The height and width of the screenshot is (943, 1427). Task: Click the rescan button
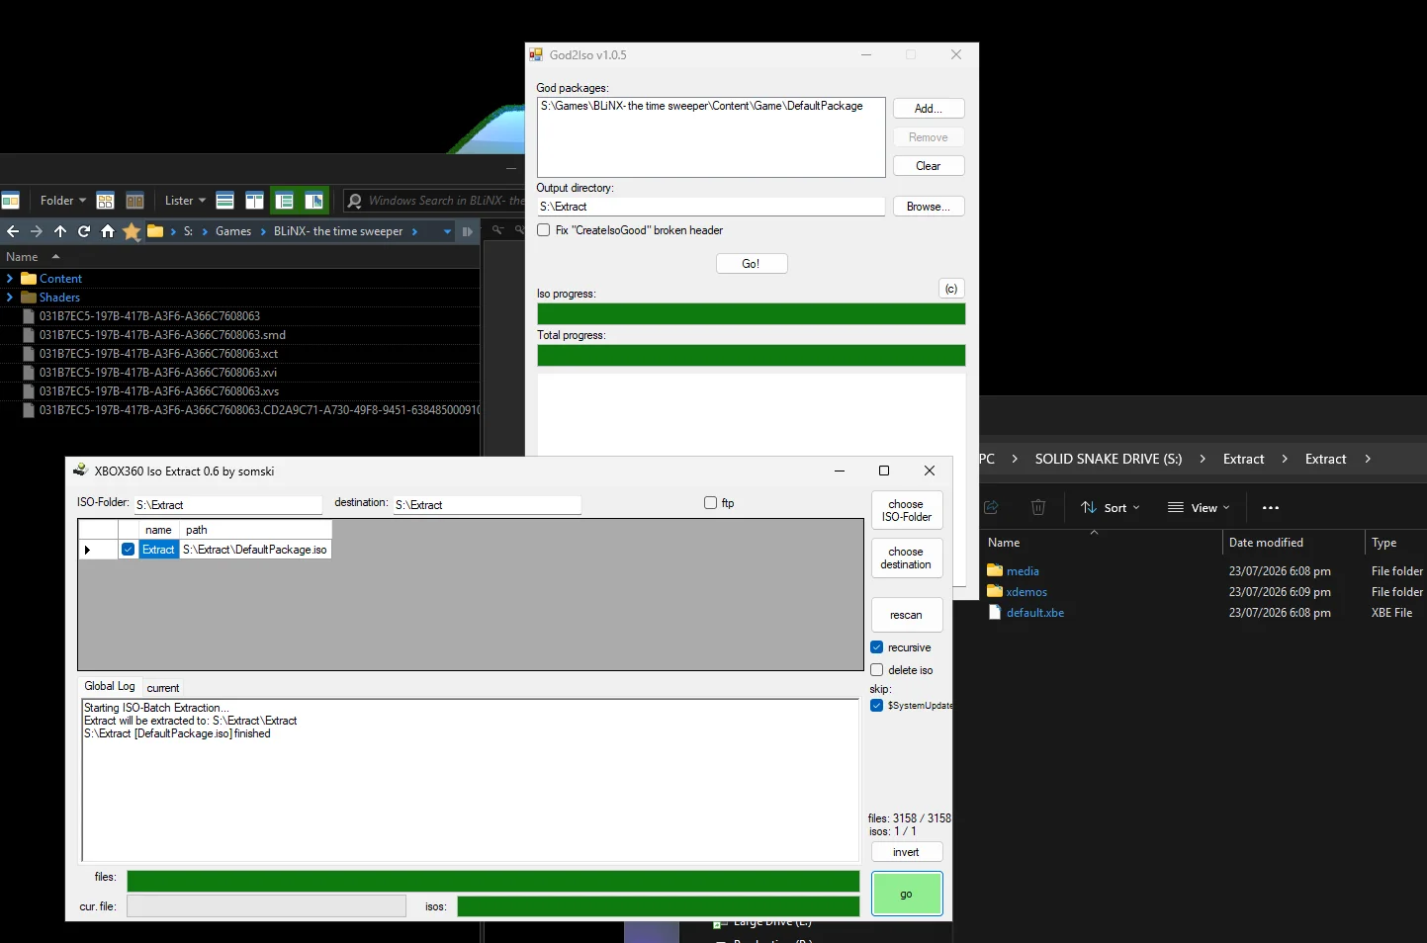pos(907,615)
